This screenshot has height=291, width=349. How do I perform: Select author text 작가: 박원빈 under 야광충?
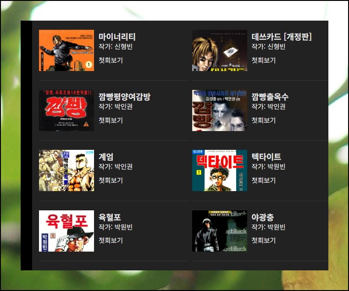pyautogui.click(x=268, y=227)
